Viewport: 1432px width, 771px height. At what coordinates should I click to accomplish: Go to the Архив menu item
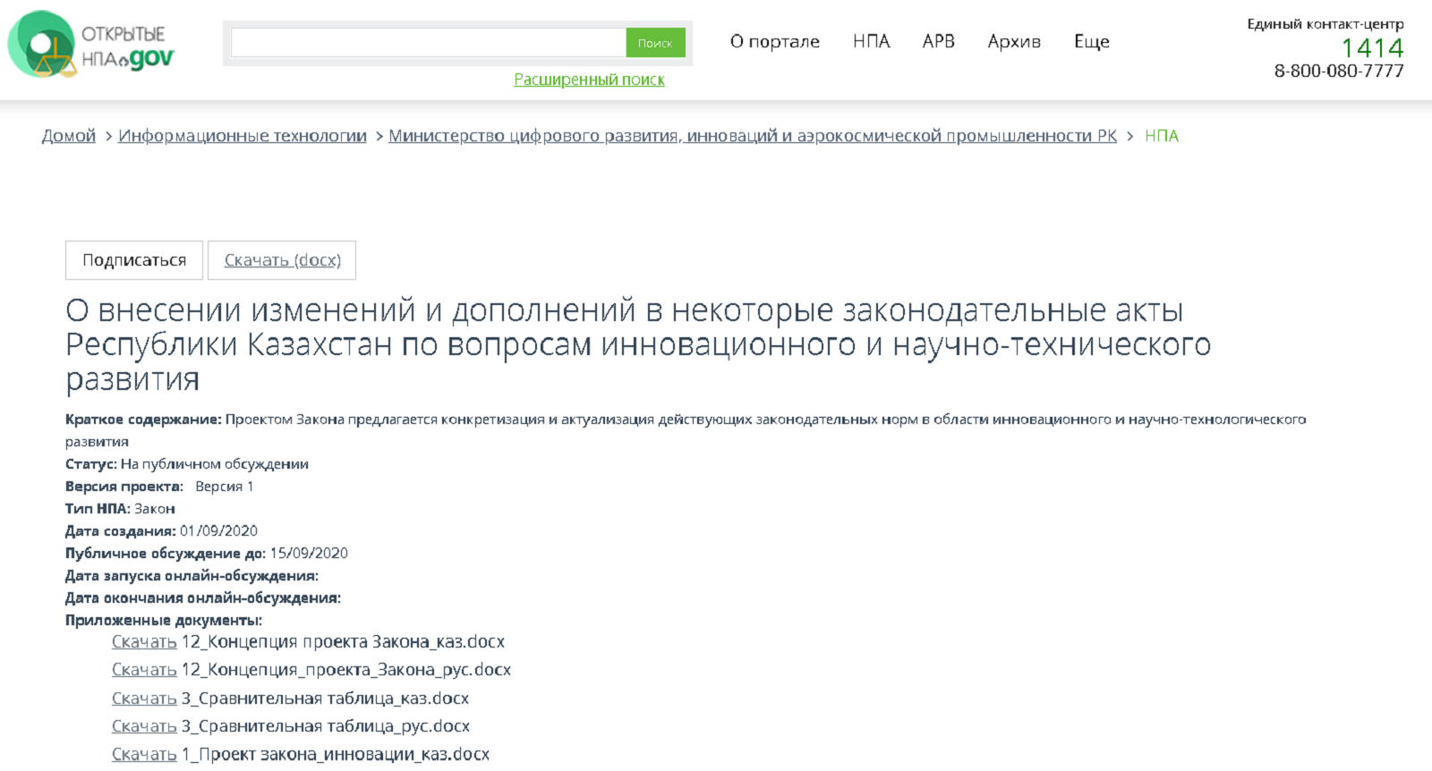point(1014,41)
